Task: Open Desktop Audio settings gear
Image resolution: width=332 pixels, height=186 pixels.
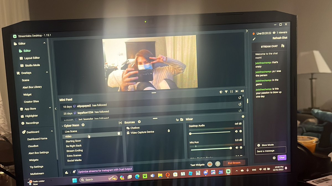Action: (x=241, y=131)
